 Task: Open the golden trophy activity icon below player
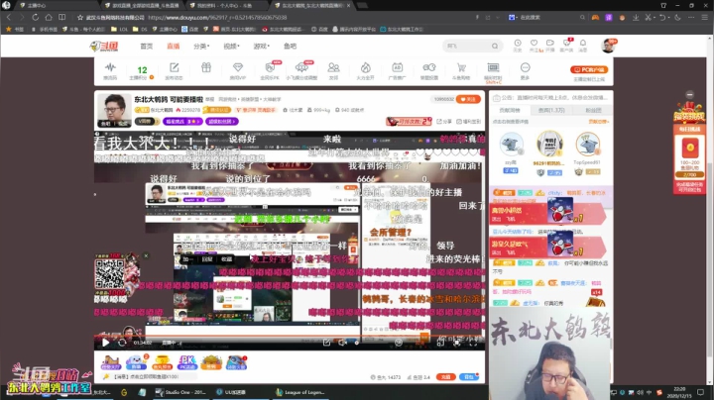pos(162,362)
